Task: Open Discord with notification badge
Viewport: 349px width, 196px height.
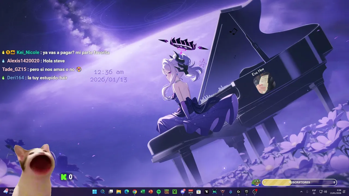Action: pyautogui.click(x=183, y=192)
